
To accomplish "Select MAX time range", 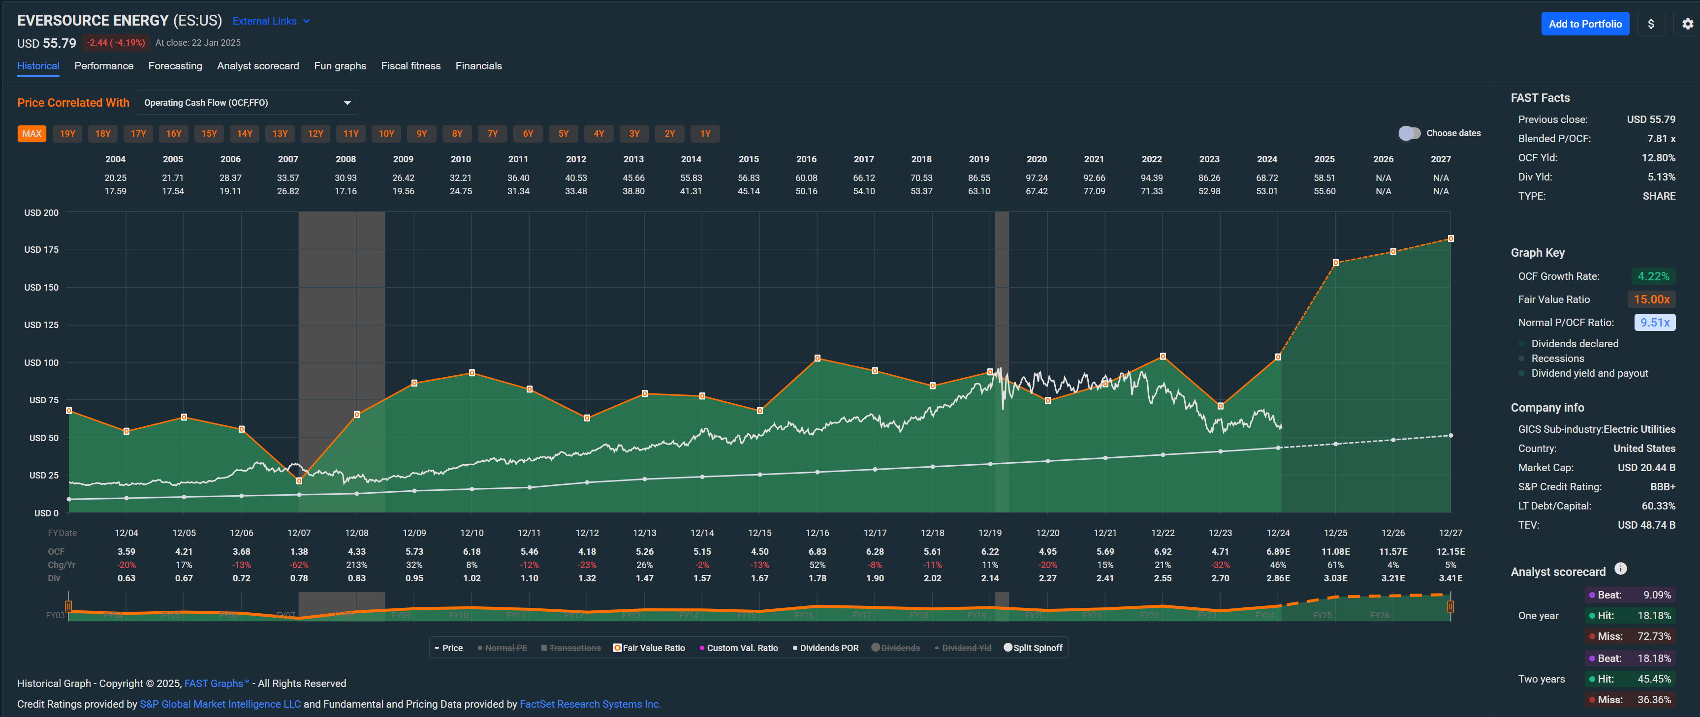I will click(31, 134).
